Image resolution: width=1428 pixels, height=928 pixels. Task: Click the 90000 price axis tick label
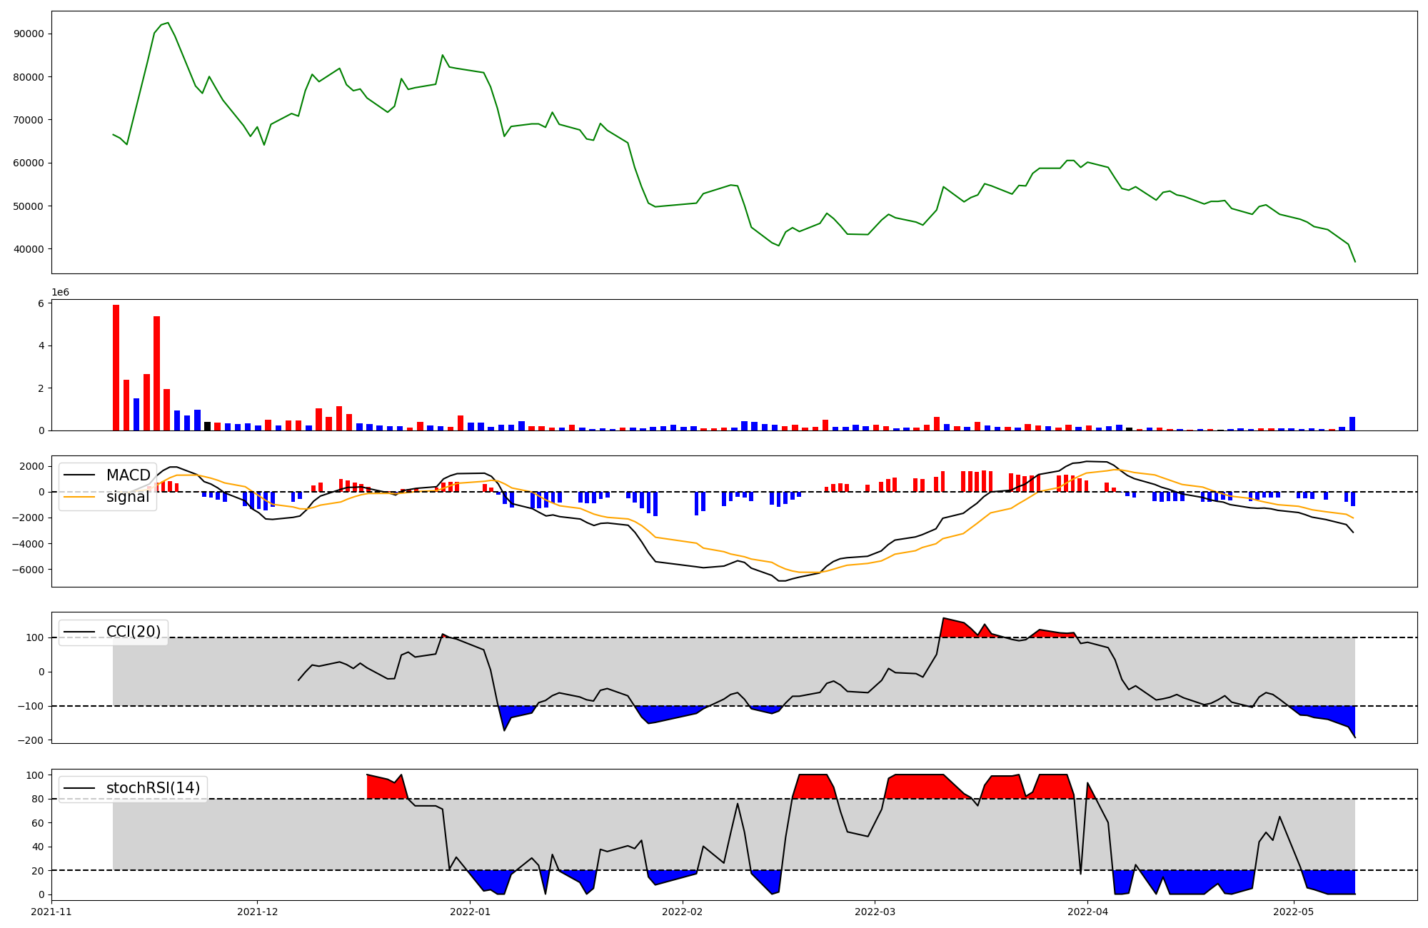tap(29, 34)
